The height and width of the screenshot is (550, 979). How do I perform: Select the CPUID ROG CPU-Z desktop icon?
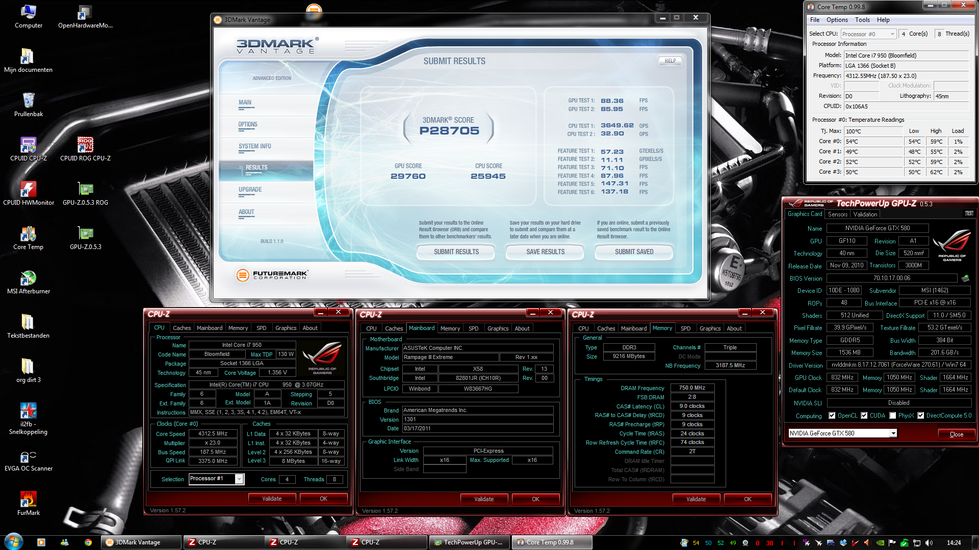(85, 149)
